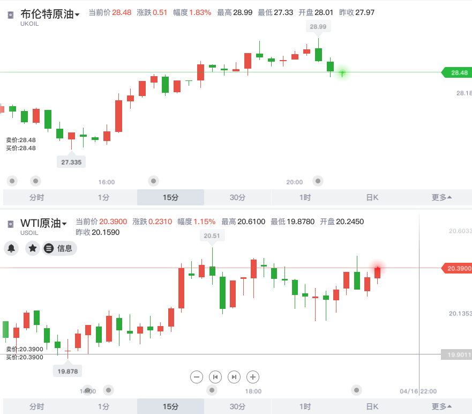Screen dimensions: 472x414
Task: Expand the 布伦特原油 symbol dropdown
Action: point(77,15)
